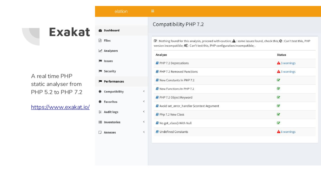Click the Performances flag icon
Viewport: 321px width, 180px height.
click(x=100, y=81)
